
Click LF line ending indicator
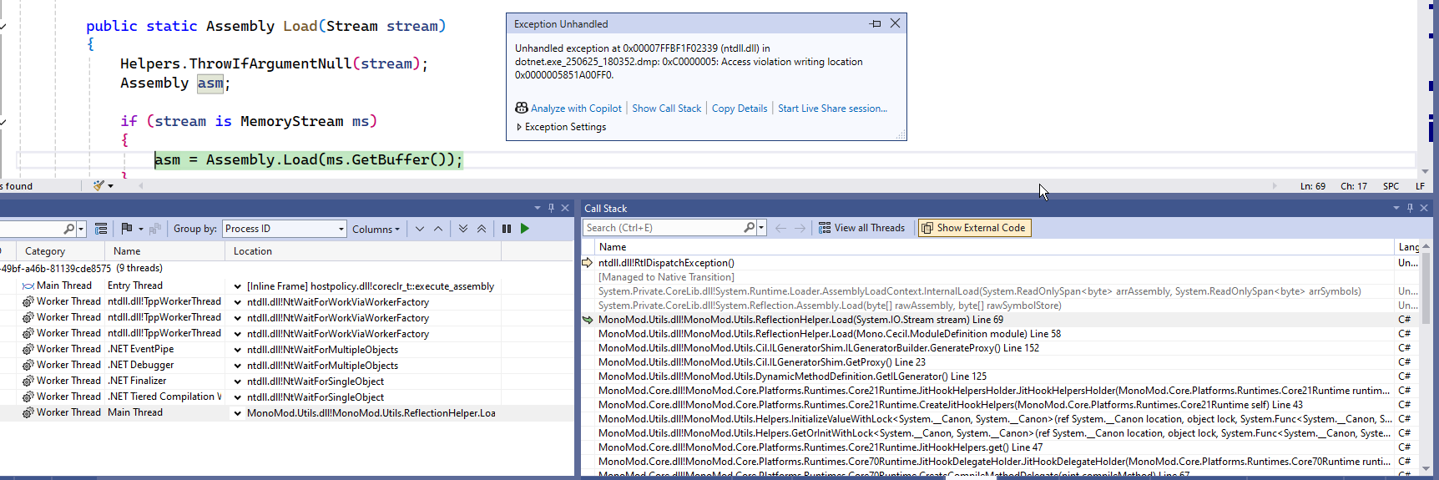click(1420, 186)
